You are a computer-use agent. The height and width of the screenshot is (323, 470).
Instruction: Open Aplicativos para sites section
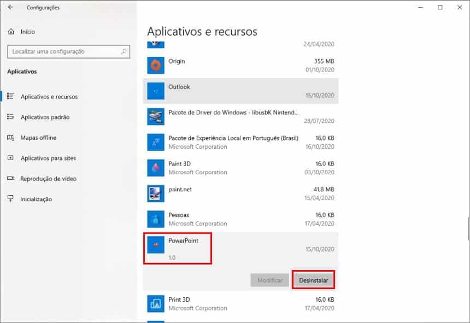(48, 158)
